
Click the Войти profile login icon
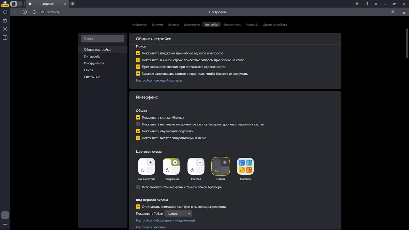[5, 4]
